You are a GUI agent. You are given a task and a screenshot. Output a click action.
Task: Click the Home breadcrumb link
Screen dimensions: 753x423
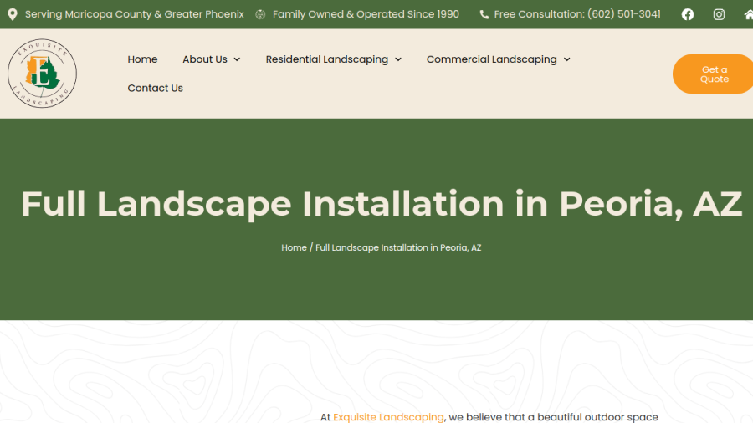[294, 247]
